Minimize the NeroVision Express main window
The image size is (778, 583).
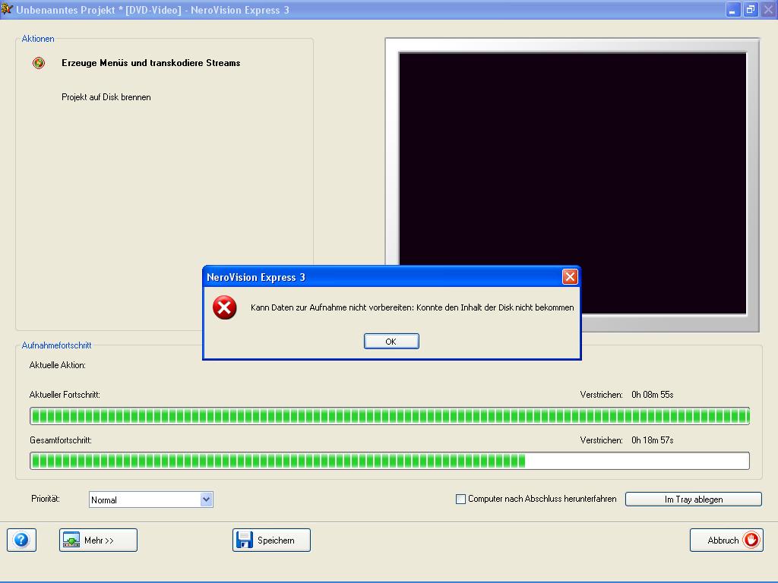click(x=733, y=9)
